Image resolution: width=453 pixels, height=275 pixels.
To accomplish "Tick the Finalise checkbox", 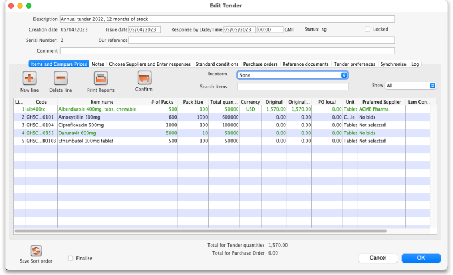I will coord(70,258).
